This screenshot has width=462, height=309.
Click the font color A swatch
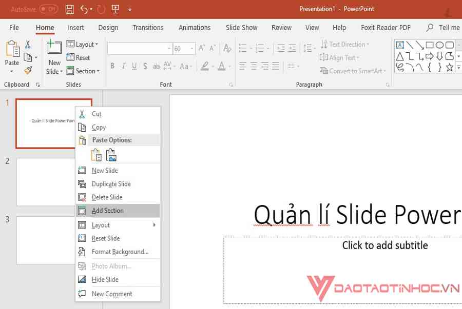222,66
